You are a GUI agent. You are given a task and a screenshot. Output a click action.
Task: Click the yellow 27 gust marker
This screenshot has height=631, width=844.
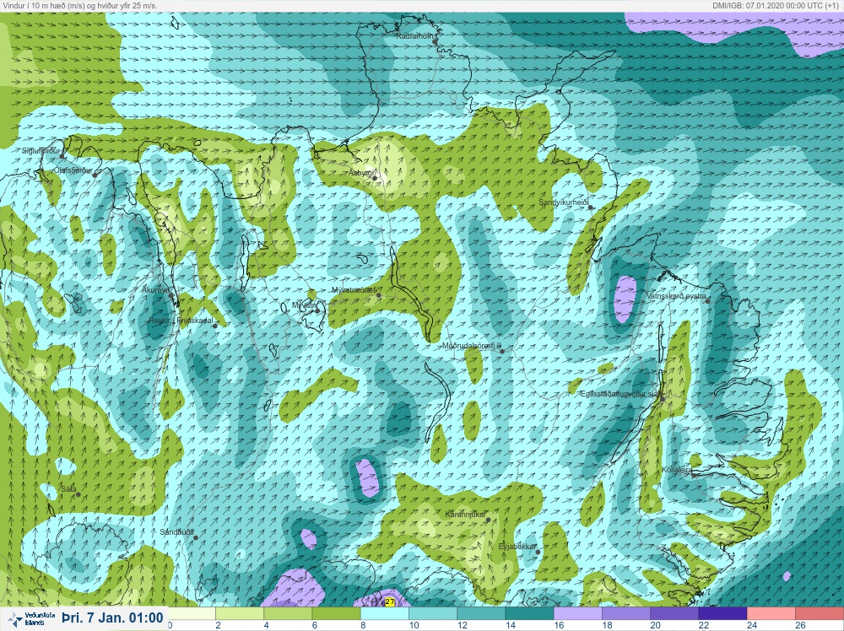coord(390,602)
